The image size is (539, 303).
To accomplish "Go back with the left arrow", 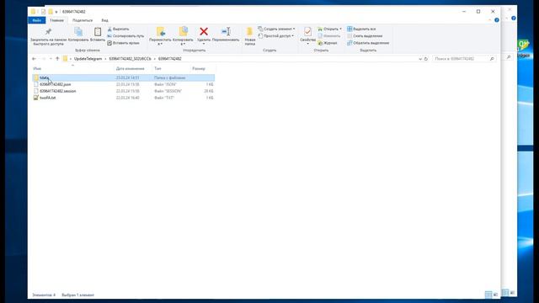I will (x=34, y=59).
